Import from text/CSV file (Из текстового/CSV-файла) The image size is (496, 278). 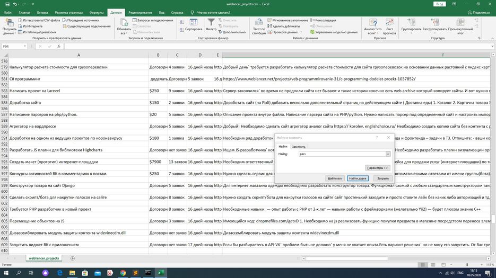pyautogui.click(x=39, y=20)
